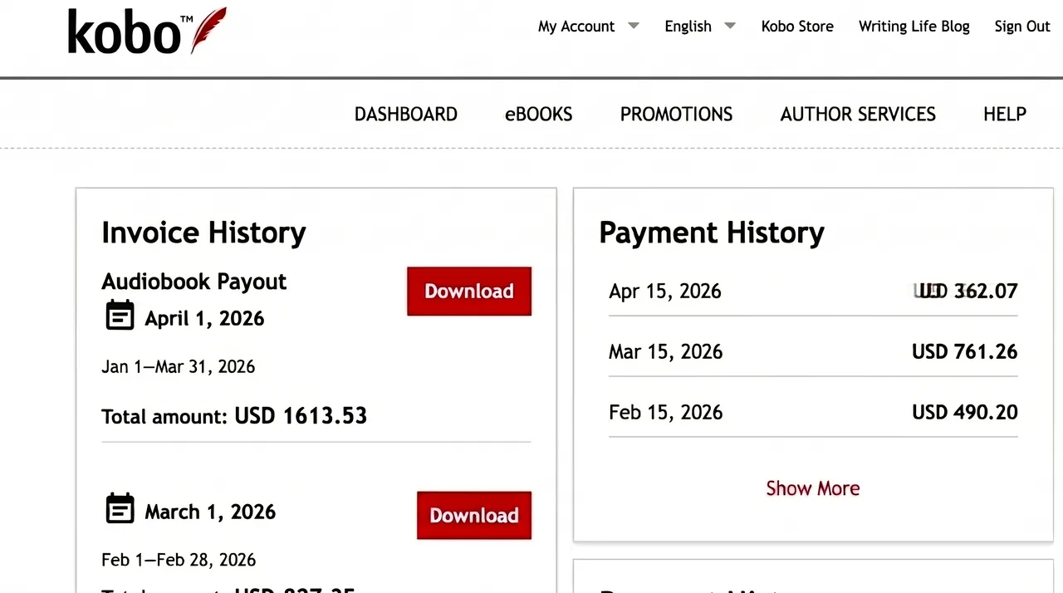Click the Sign Out link

pyautogui.click(x=1022, y=27)
